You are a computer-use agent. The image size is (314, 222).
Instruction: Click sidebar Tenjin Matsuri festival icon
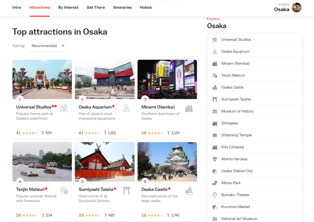[x=215, y=76]
